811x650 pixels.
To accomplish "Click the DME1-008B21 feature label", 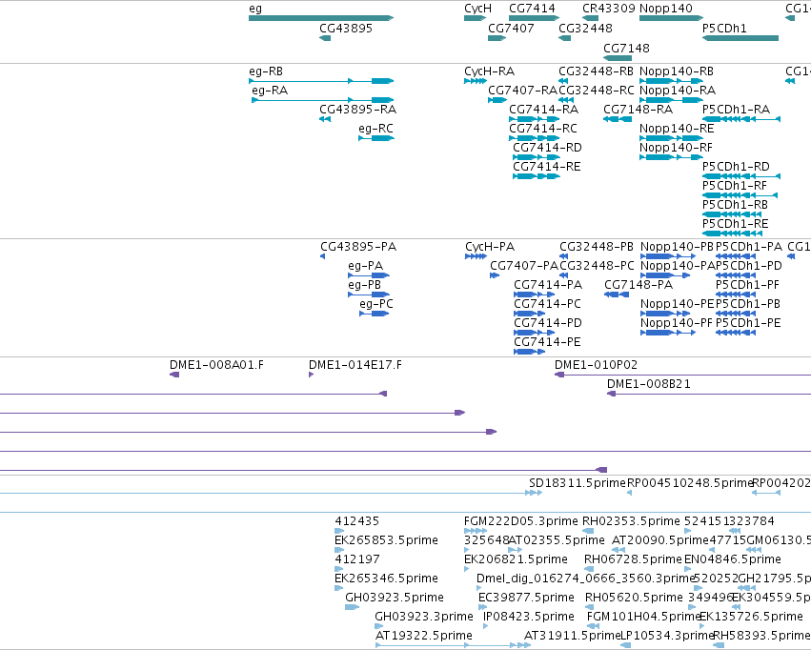I will [x=649, y=385].
